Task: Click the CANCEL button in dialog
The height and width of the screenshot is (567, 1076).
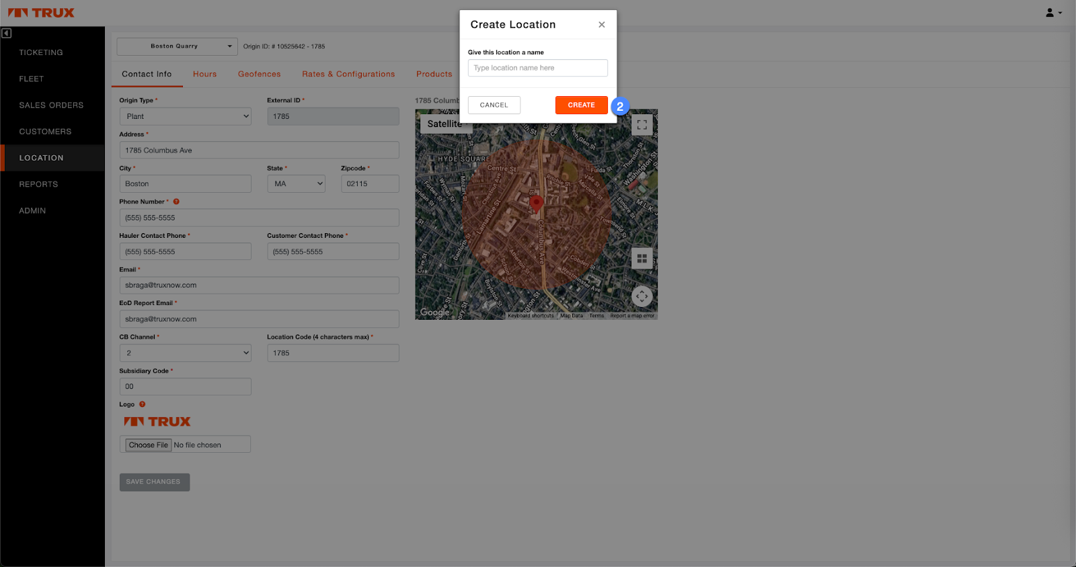Action: (494, 105)
